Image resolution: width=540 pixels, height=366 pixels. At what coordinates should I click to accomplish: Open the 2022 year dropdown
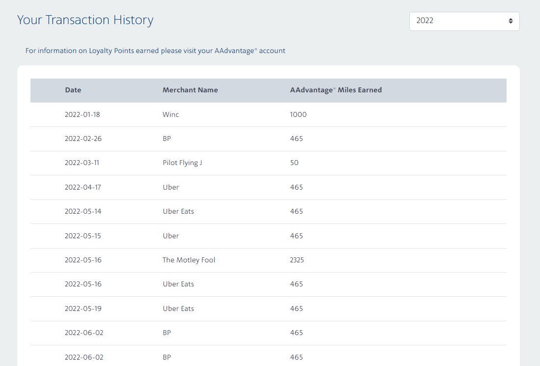464,21
